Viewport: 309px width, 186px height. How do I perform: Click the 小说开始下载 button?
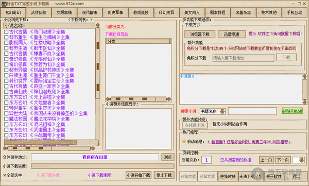click(x=139, y=175)
